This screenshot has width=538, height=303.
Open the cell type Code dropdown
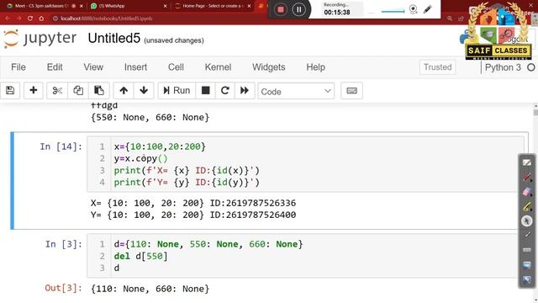296,92
